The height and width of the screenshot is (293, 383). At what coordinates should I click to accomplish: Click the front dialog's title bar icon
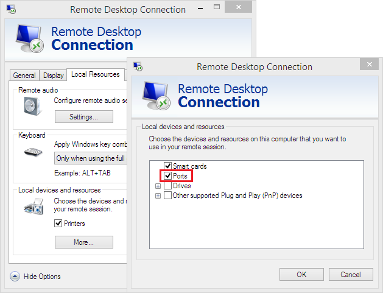coord(138,66)
